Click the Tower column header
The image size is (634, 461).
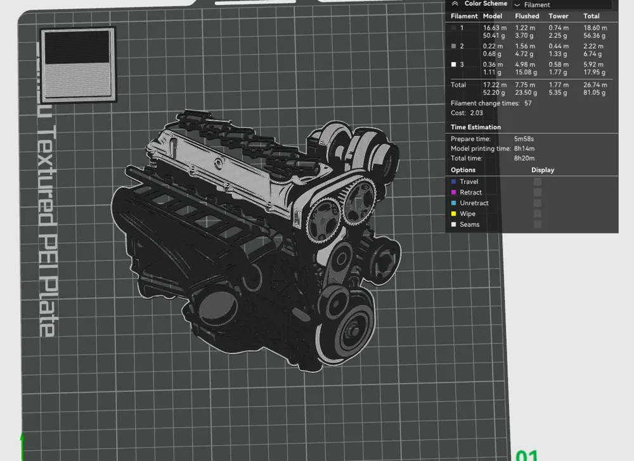point(559,16)
